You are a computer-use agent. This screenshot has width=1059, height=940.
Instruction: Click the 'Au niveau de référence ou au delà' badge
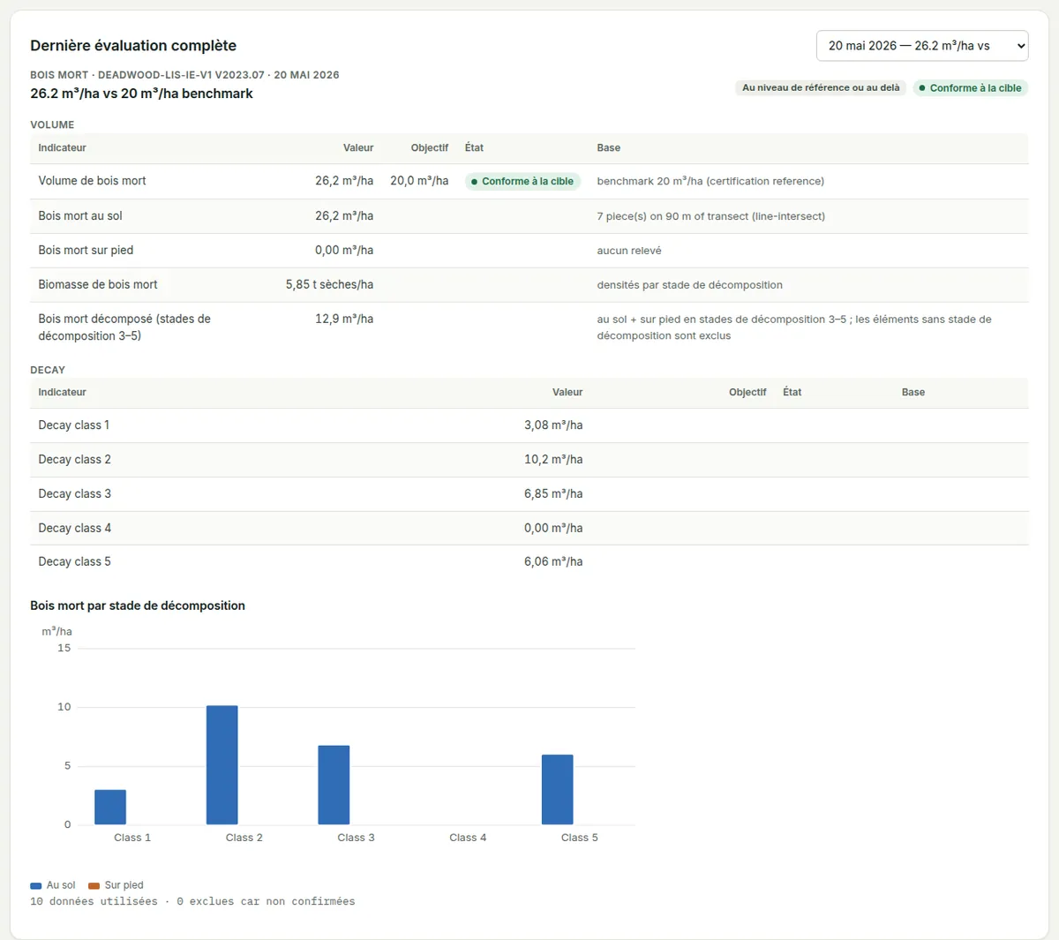click(821, 88)
